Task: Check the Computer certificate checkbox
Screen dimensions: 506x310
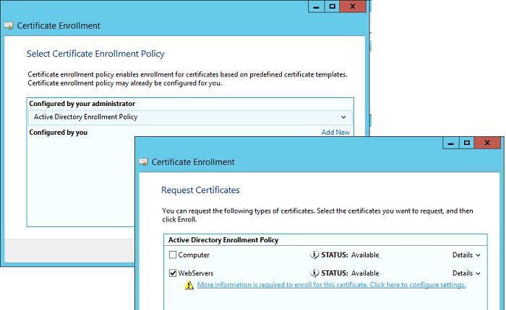Action: coord(173,255)
